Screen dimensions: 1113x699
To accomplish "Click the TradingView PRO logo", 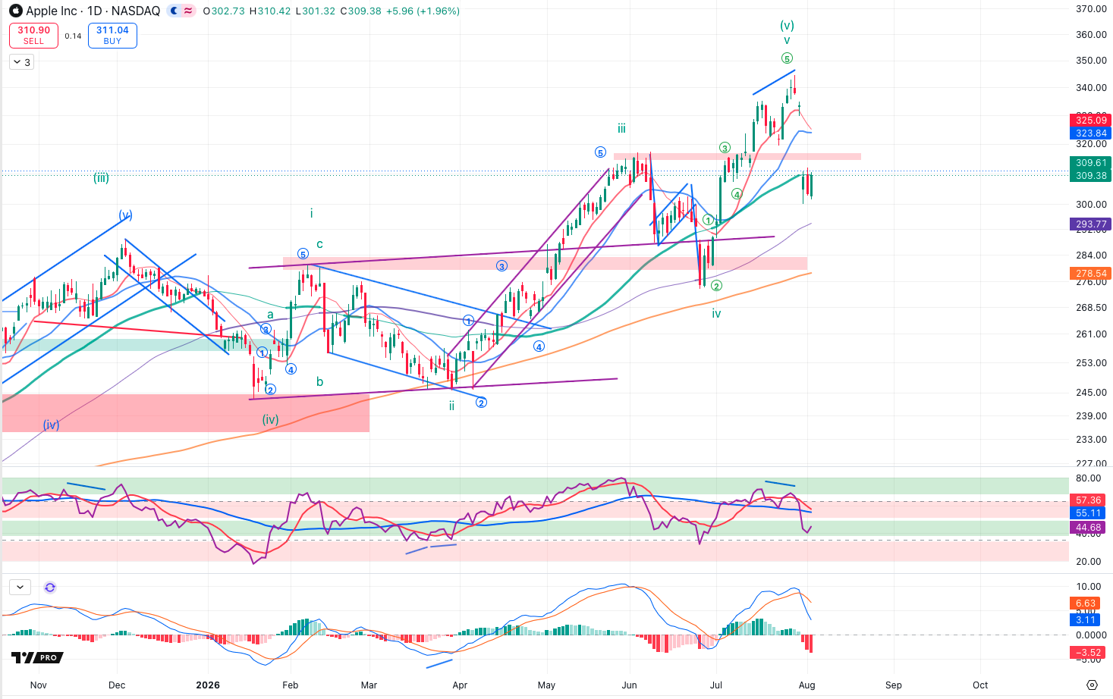I will 36,657.
